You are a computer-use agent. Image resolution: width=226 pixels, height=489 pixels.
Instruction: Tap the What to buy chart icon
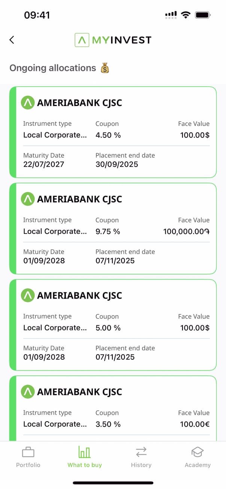[85, 452]
